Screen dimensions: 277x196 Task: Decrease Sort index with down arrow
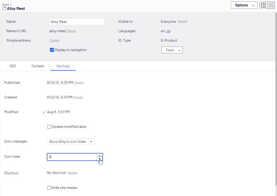(100, 159)
